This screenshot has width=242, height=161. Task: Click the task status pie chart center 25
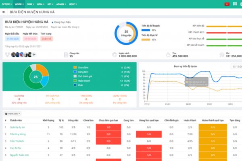coord(35,77)
